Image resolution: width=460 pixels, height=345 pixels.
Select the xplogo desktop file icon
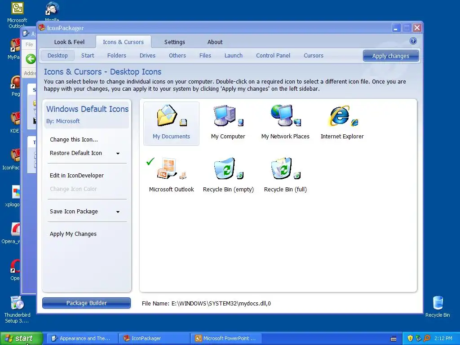(12, 196)
